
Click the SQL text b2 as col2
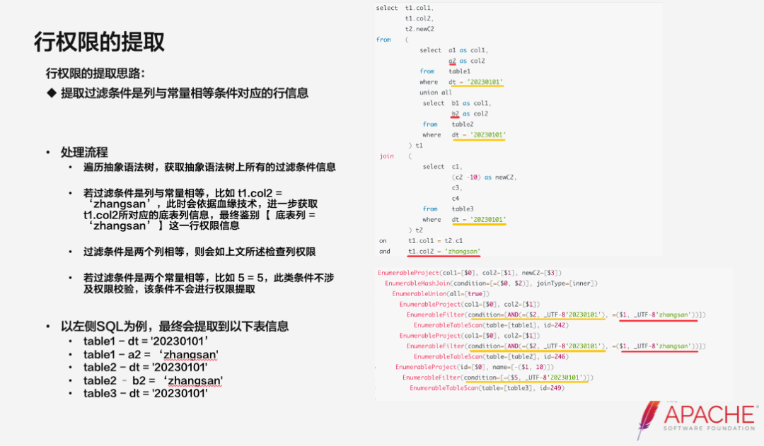(x=470, y=114)
